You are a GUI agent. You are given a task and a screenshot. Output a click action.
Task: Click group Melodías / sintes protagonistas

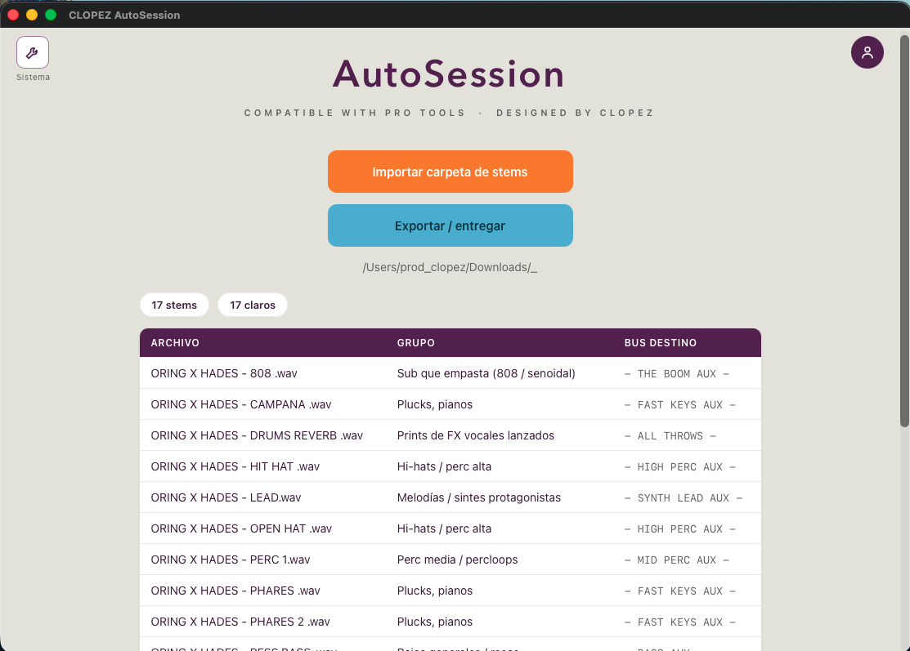479,497
